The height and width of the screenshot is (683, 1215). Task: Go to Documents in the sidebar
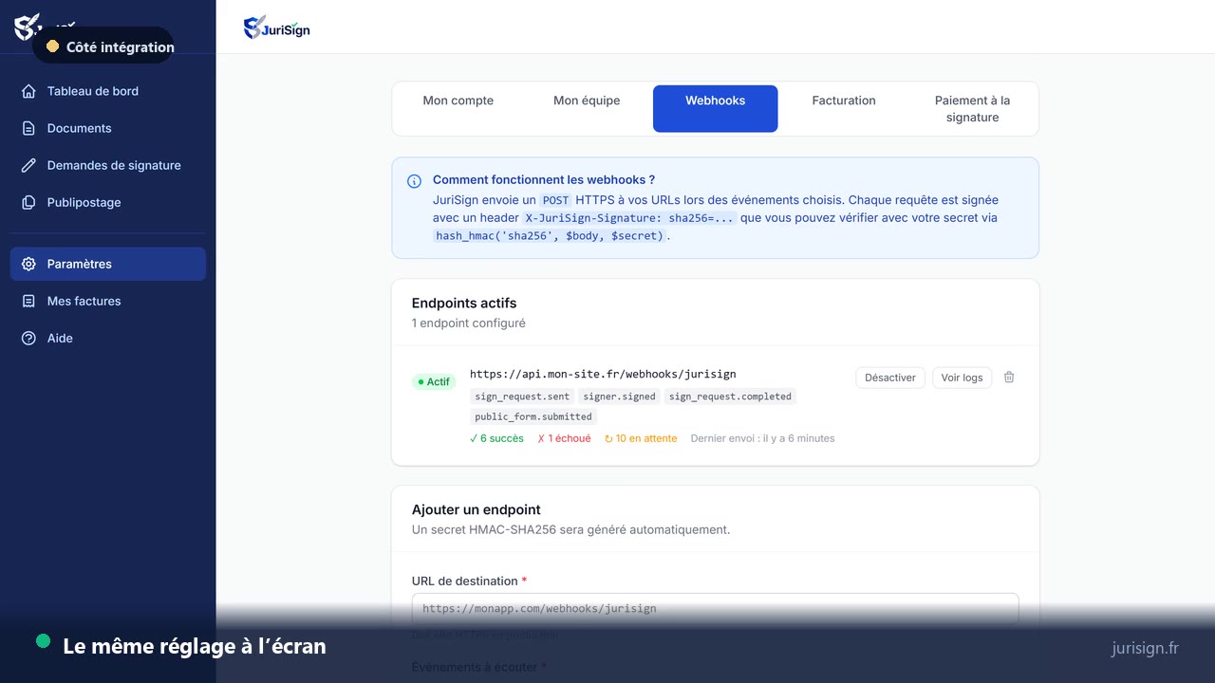pyautogui.click(x=108, y=128)
